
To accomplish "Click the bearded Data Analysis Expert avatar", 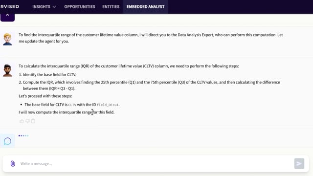I will pyautogui.click(x=7, y=70).
